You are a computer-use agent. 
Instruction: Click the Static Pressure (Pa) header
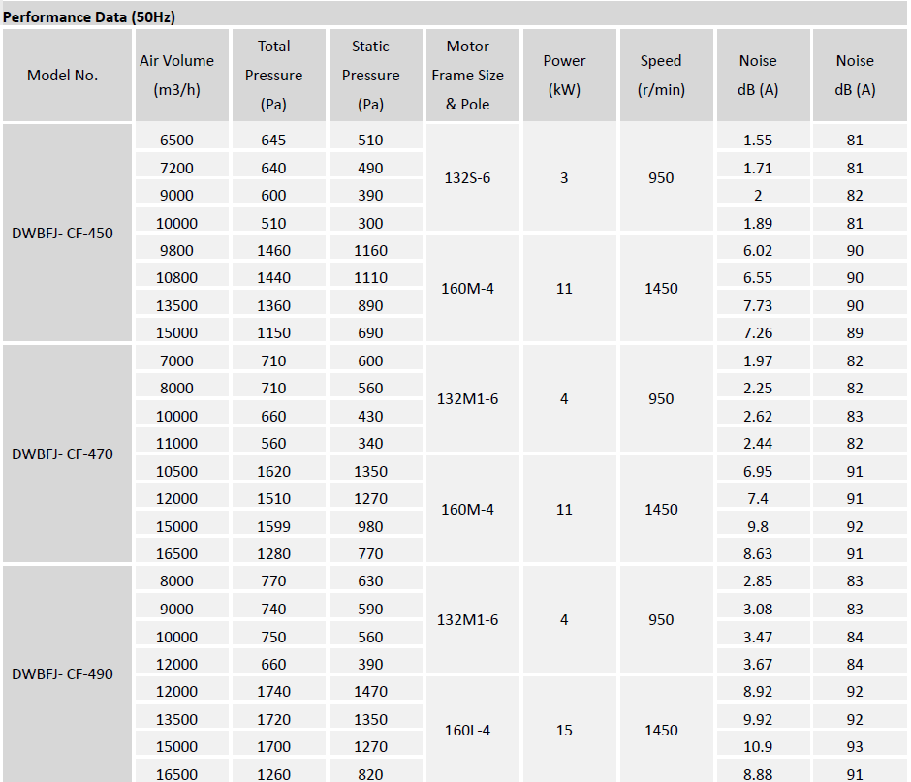click(370, 76)
